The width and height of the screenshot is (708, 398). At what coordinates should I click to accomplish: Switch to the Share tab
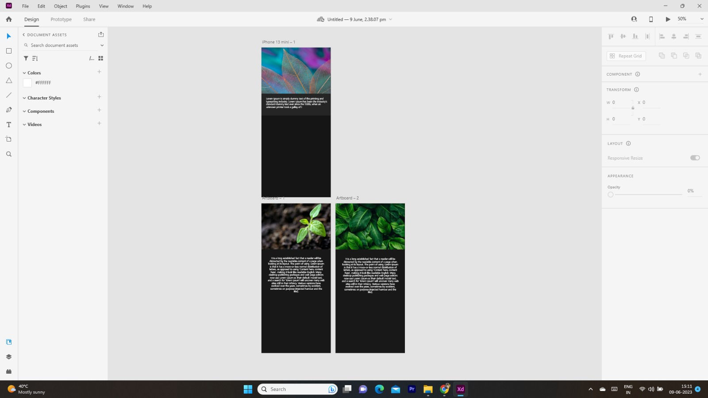point(89,19)
